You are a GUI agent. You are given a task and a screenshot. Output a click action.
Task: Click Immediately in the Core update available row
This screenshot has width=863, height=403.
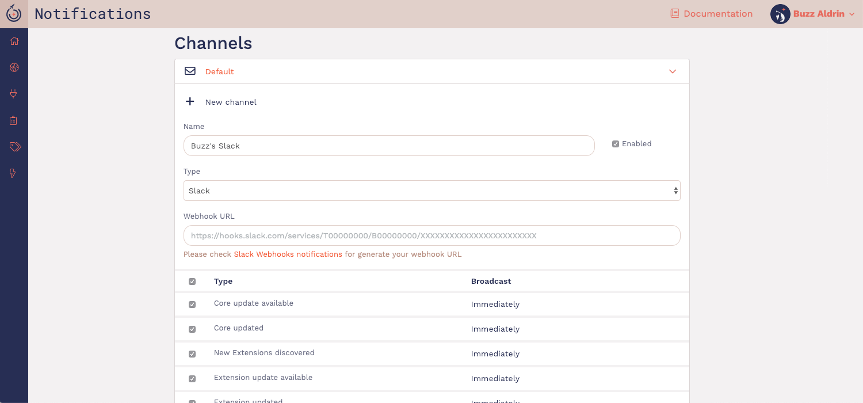(495, 305)
